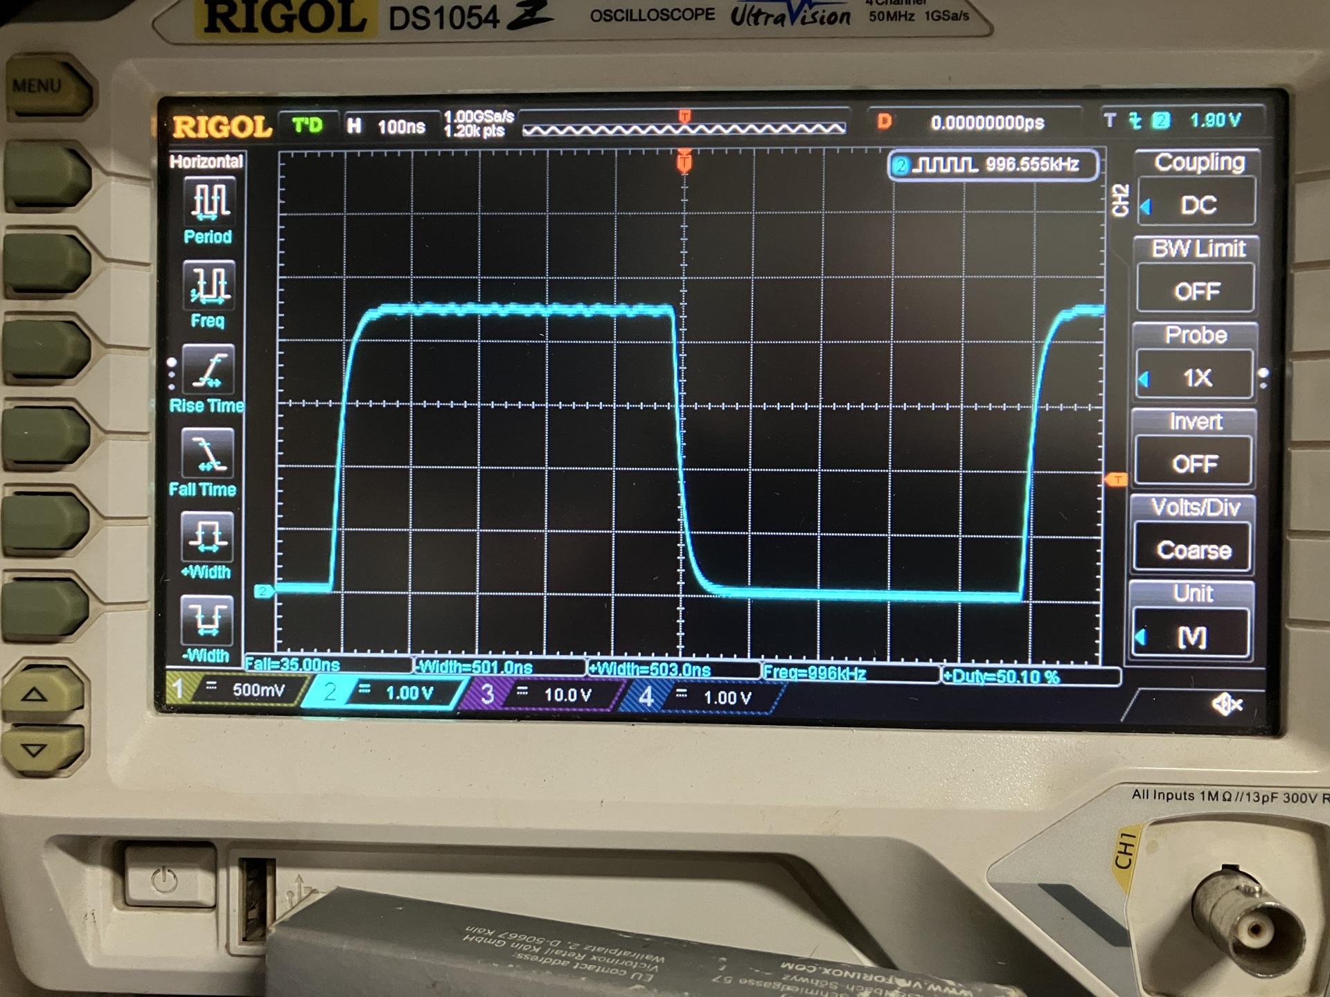This screenshot has height=997, width=1330.
Task: Open the Coupling DC selector
Action: tap(1198, 205)
